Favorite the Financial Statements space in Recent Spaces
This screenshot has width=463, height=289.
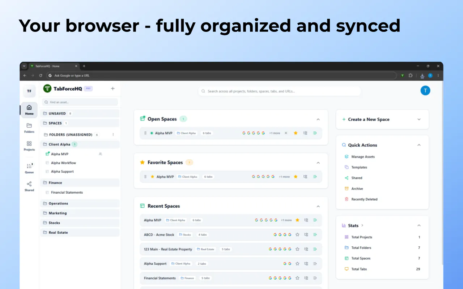[x=297, y=278]
